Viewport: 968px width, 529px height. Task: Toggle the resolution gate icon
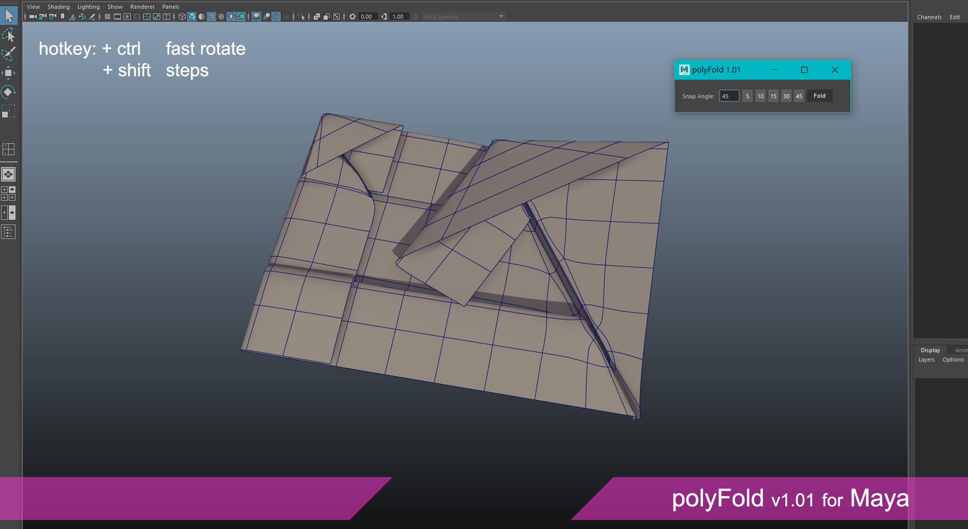(x=127, y=16)
